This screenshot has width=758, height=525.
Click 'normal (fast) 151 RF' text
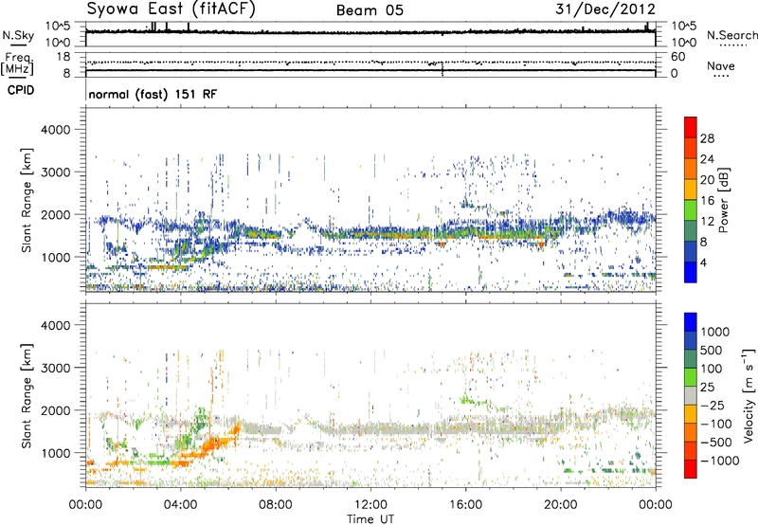tap(153, 94)
